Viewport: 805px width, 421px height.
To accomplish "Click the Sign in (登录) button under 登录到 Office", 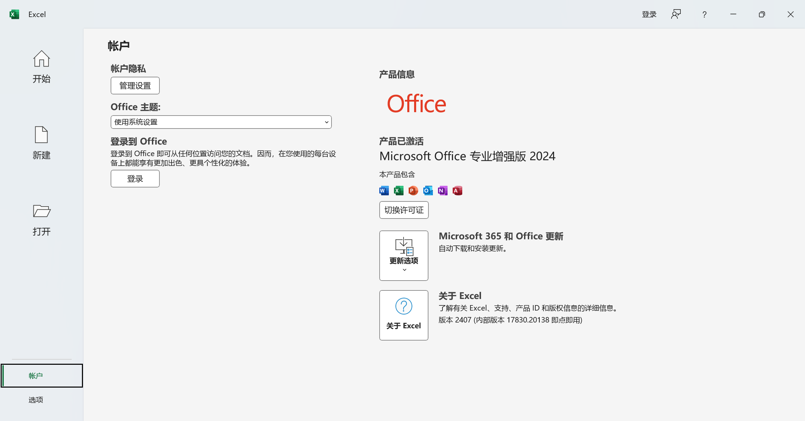I will pyautogui.click(x=135, y=179).
